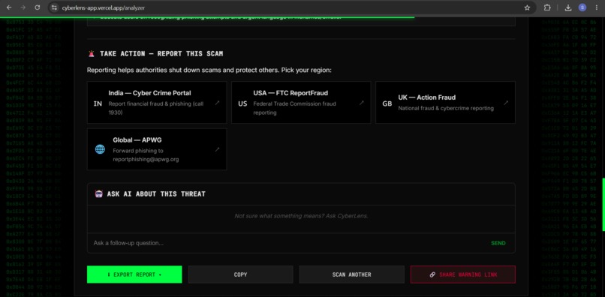The image size is (605, 297).
Task: Open UK — Action Fraud link
Action: pos(445,102)
